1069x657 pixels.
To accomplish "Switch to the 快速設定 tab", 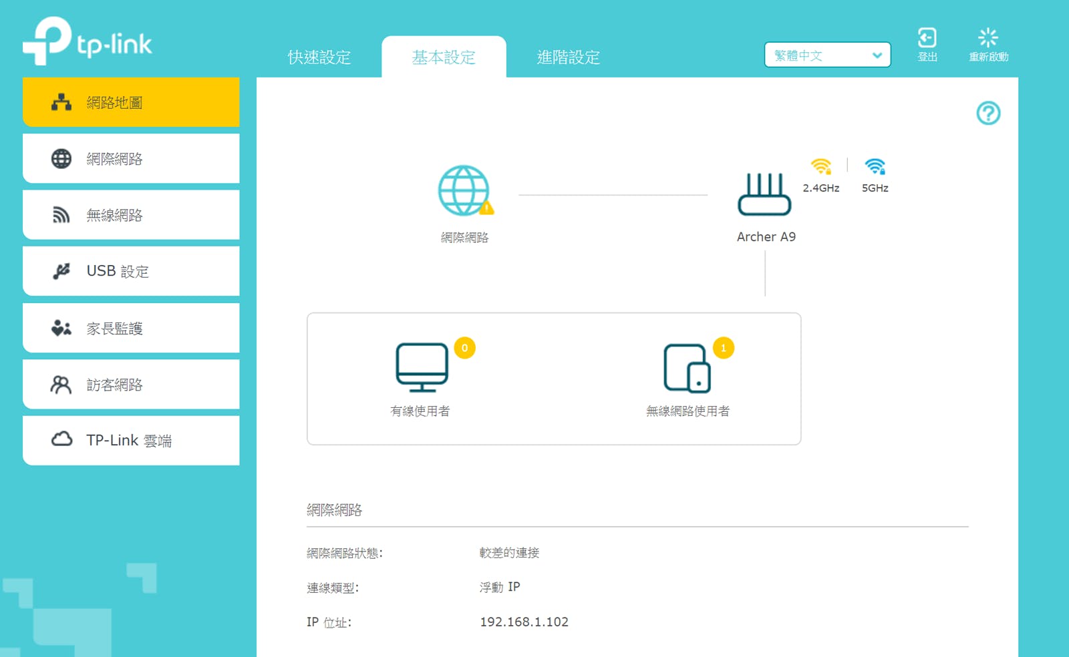I will [x=319, y=57].
